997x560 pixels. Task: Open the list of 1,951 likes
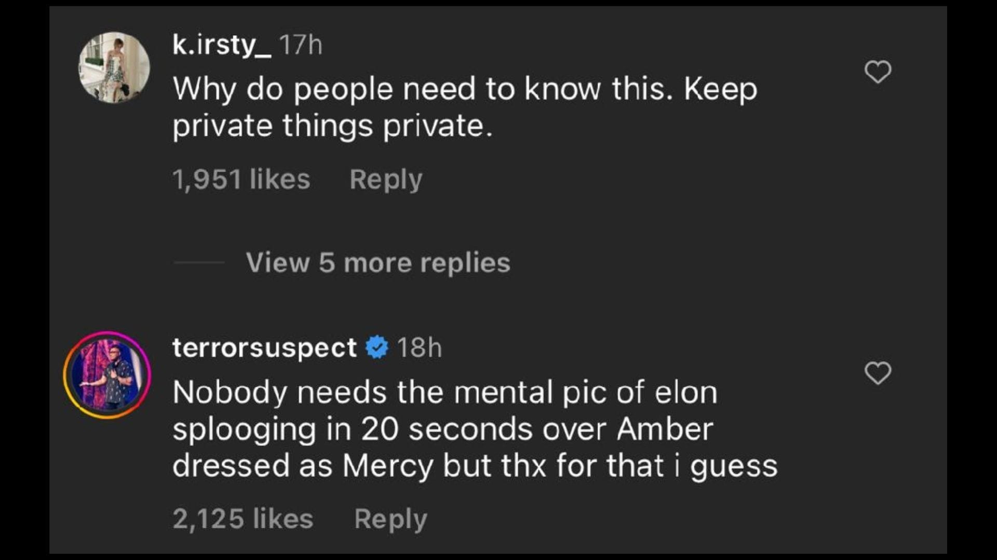242,178
